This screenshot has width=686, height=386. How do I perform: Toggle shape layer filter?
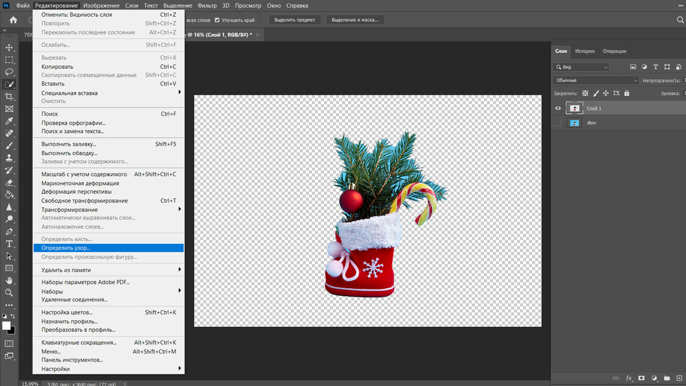666,67
